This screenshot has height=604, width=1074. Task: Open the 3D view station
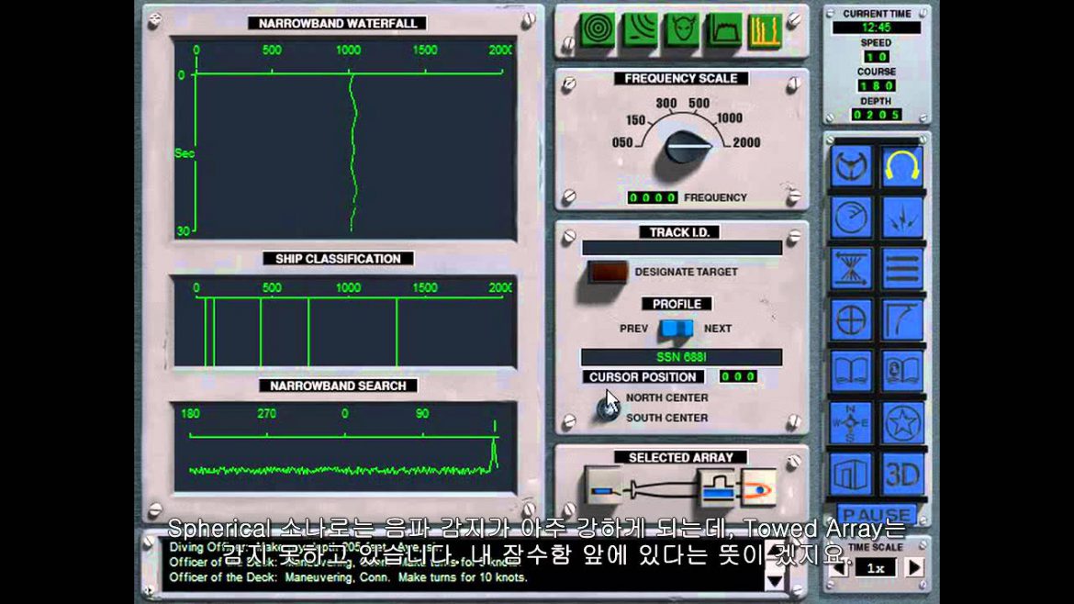pyautogui.click(x=902, y=475)
